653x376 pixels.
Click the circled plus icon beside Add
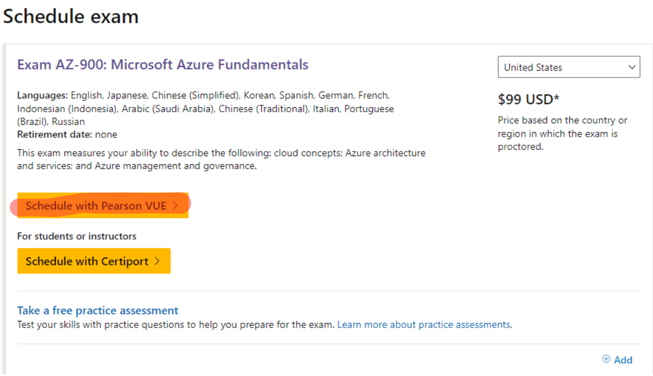606,359
